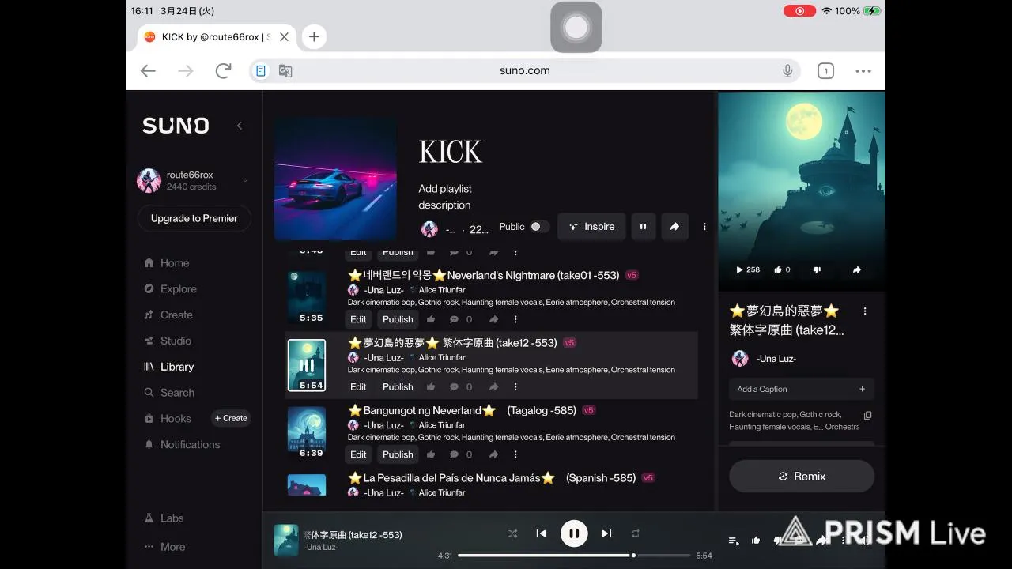Image resolution: width=1012 pixels, height=569 pixels.
Task: Pause playback in the bottom player
Action: click(x=574, y=533)
